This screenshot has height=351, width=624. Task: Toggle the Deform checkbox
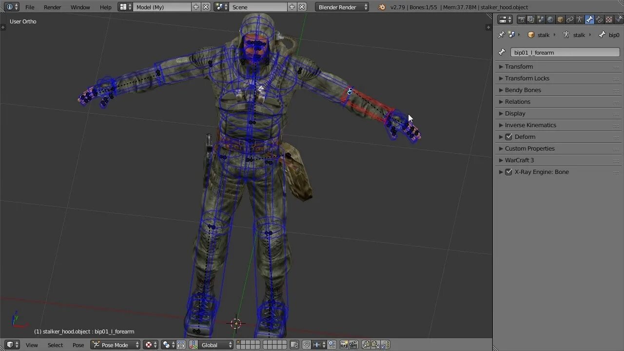508,137
